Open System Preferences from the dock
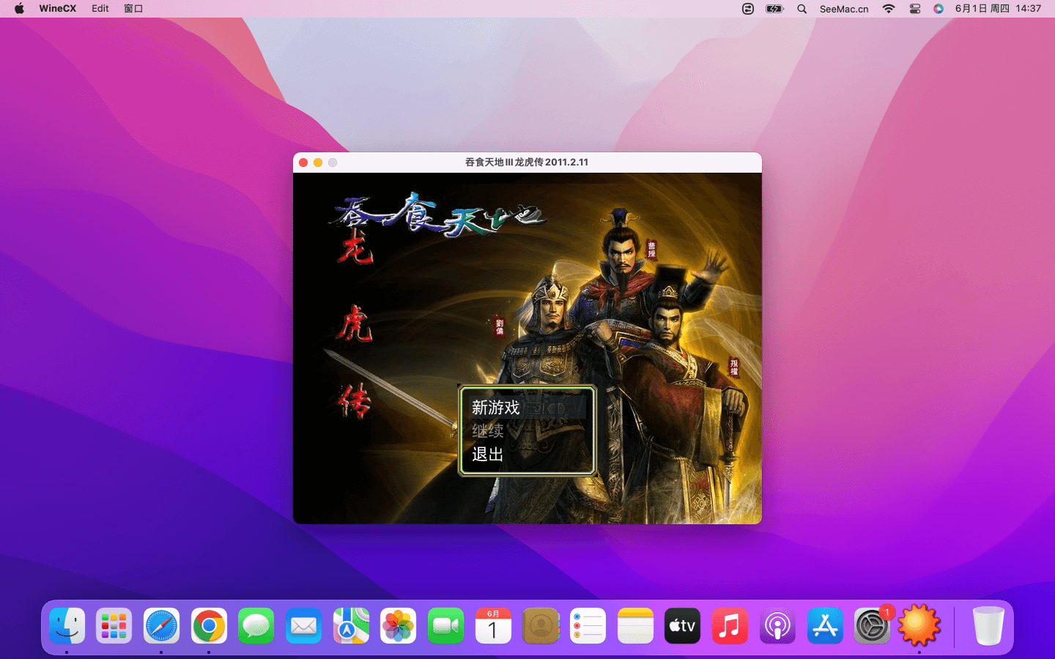 [872, 626]
